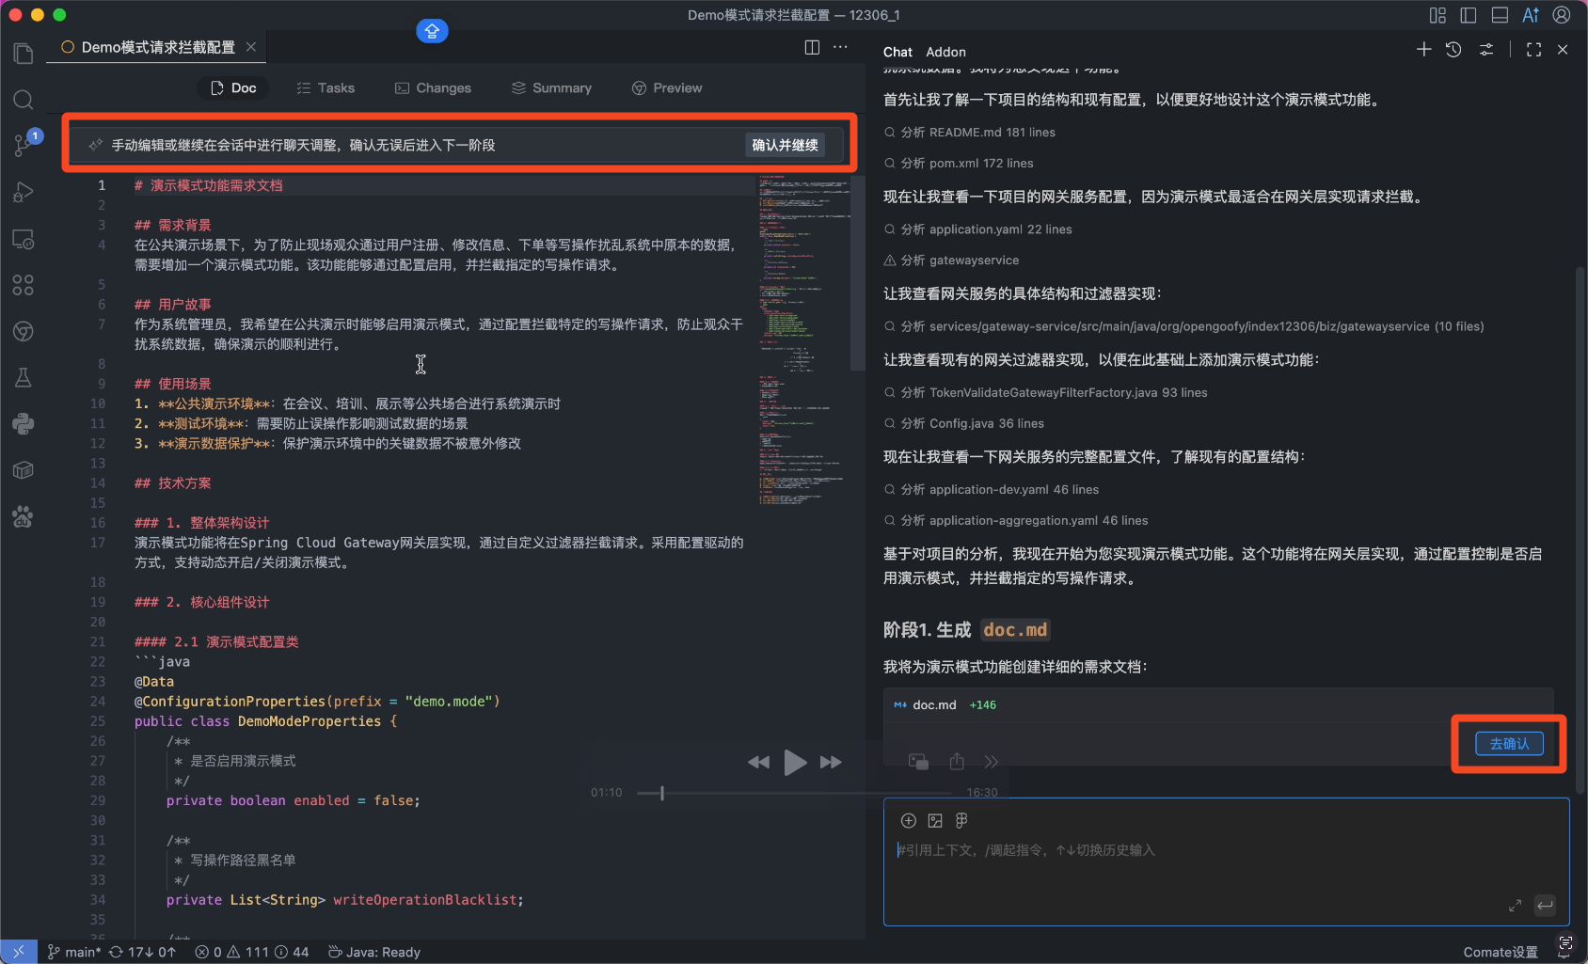Open 分析 pom.xml 172 lines entry
The image size is (1588, 964).
(x=959, y=163)
